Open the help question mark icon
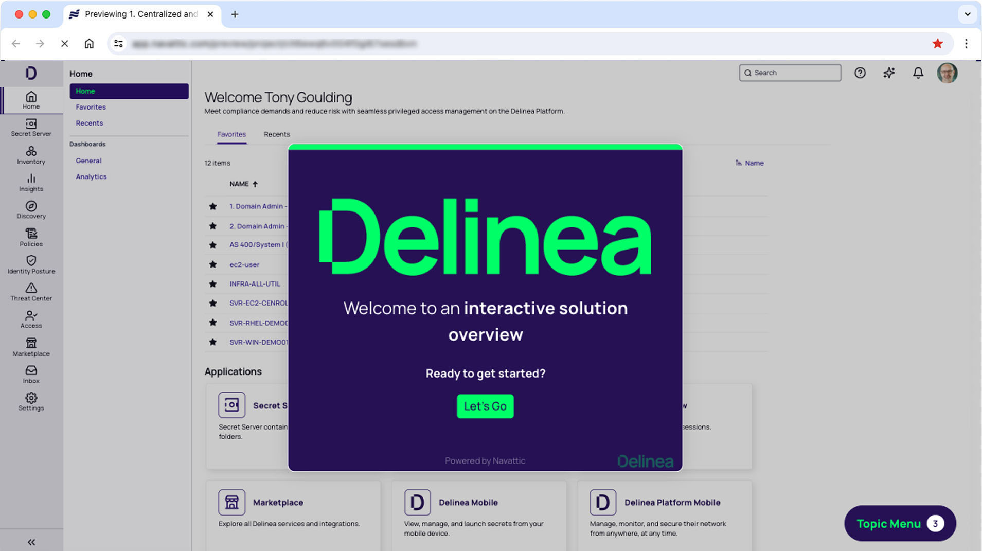The width and height of the screenshot is (982, 551). click(860, 73)
